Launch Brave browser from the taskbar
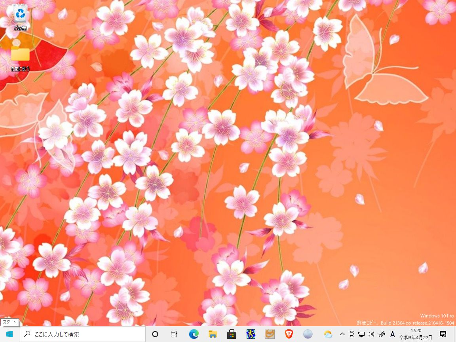Screen dimensions: 456x342 click(289, 334)
